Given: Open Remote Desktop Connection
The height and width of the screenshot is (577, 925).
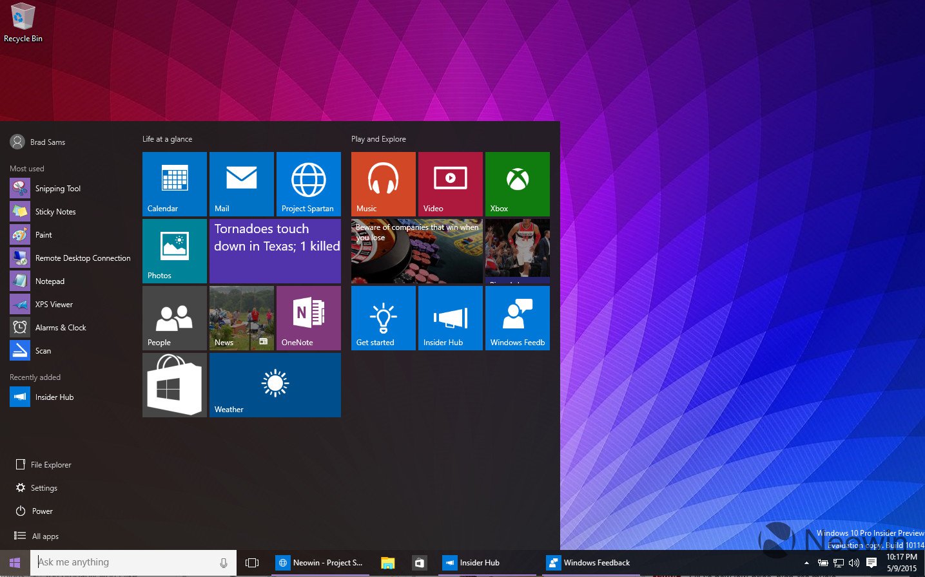Looking at the screenshot, I should [x=83, y=258].
